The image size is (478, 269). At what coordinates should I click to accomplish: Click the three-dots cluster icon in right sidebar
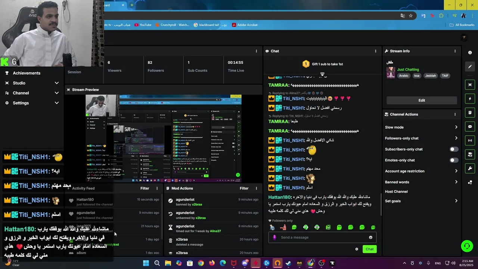[470, 182]
